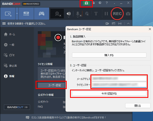The image size is (153, 121).
Task: Open the FAQ link
Action: pyautogui.click(x=64, y=107)
